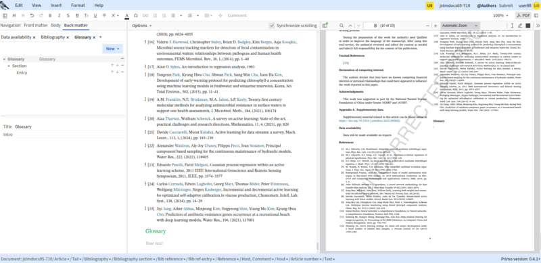Image resolution: width=541 pixels, height=263 pixels.
Task: Collapse the Section tree node
Action: (9, 66)
